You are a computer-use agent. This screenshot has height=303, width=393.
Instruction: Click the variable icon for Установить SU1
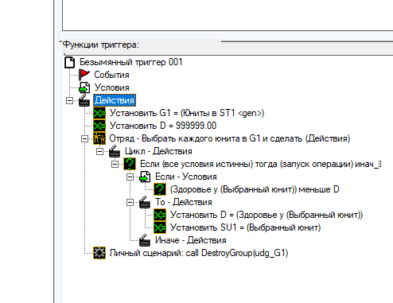pos(160,227)
